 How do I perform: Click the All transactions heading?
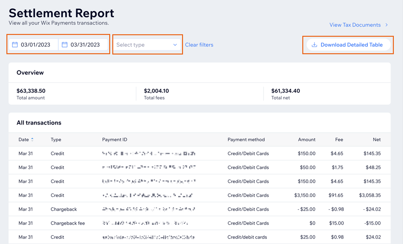coord(39,123)
